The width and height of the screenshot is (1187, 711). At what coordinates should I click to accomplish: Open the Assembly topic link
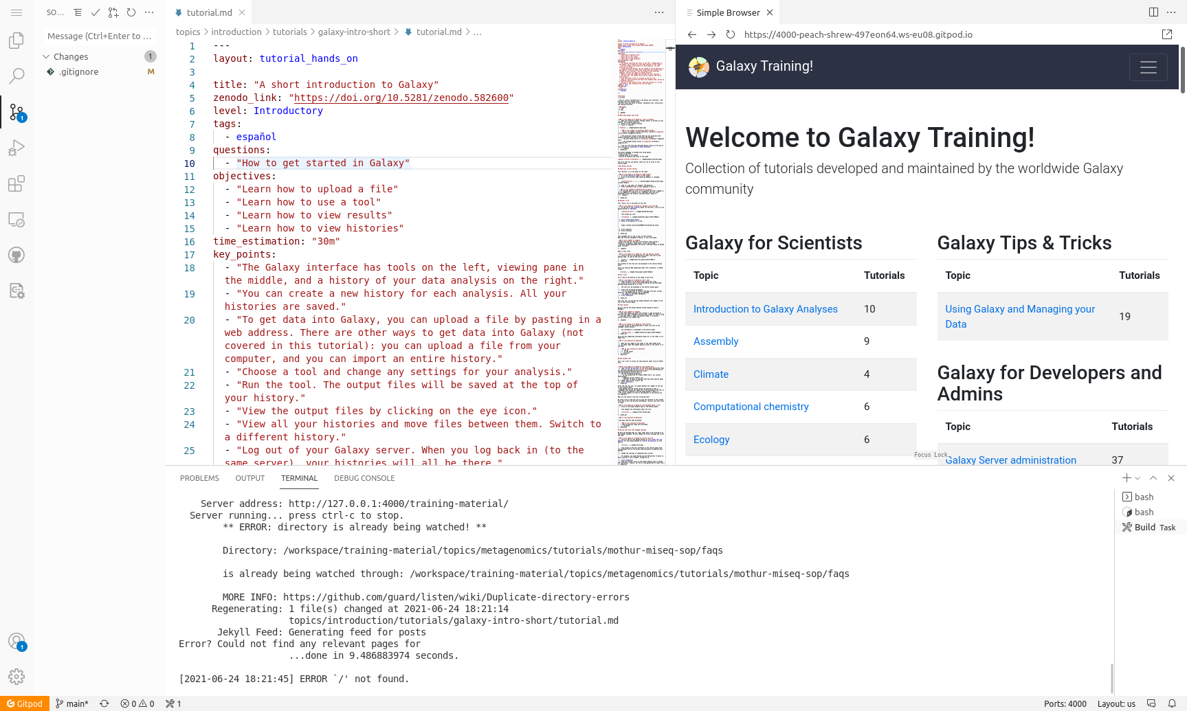point(715,341)
